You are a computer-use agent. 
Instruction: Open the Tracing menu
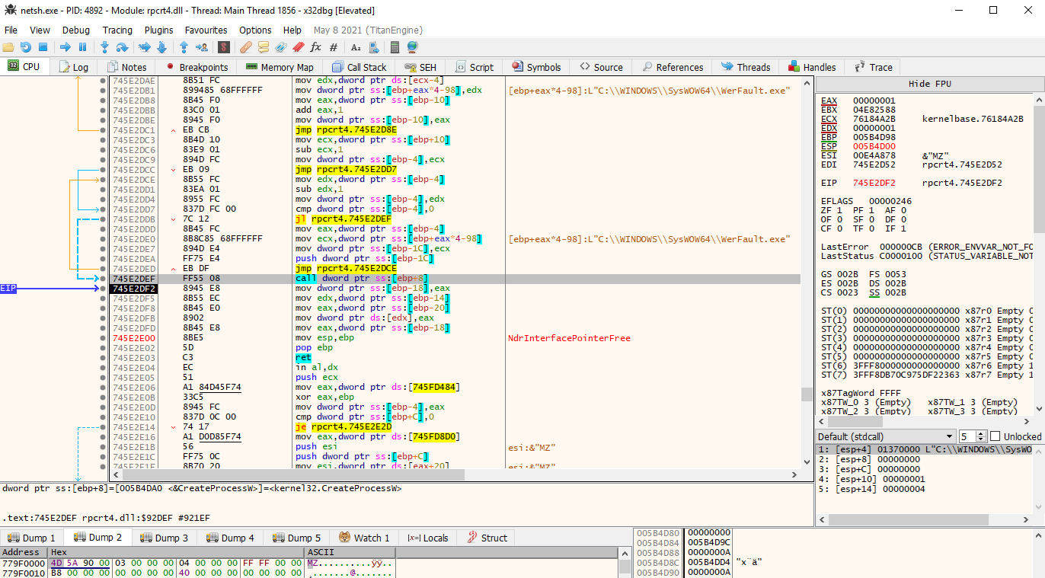point(117,30)
